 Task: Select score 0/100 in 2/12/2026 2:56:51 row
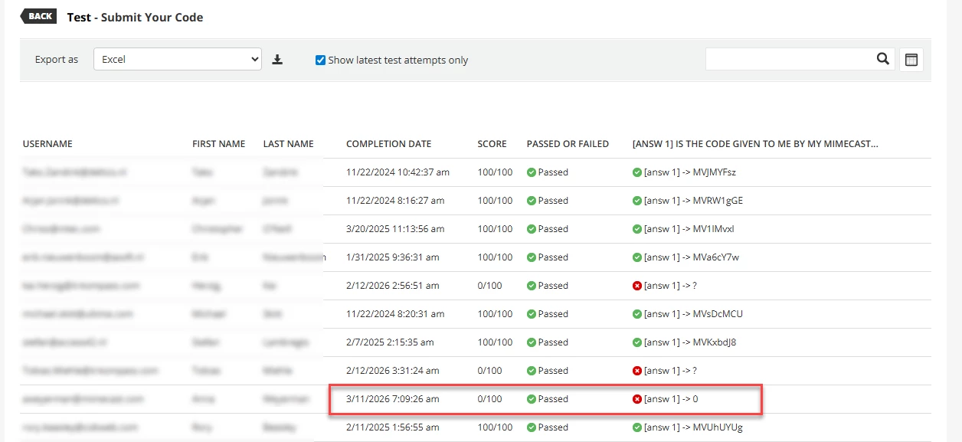point(490,286)
